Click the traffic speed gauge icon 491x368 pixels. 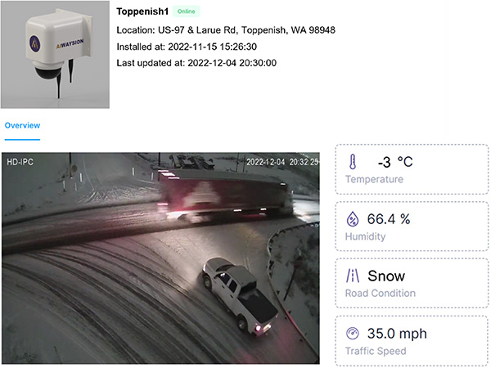point(353,334)
